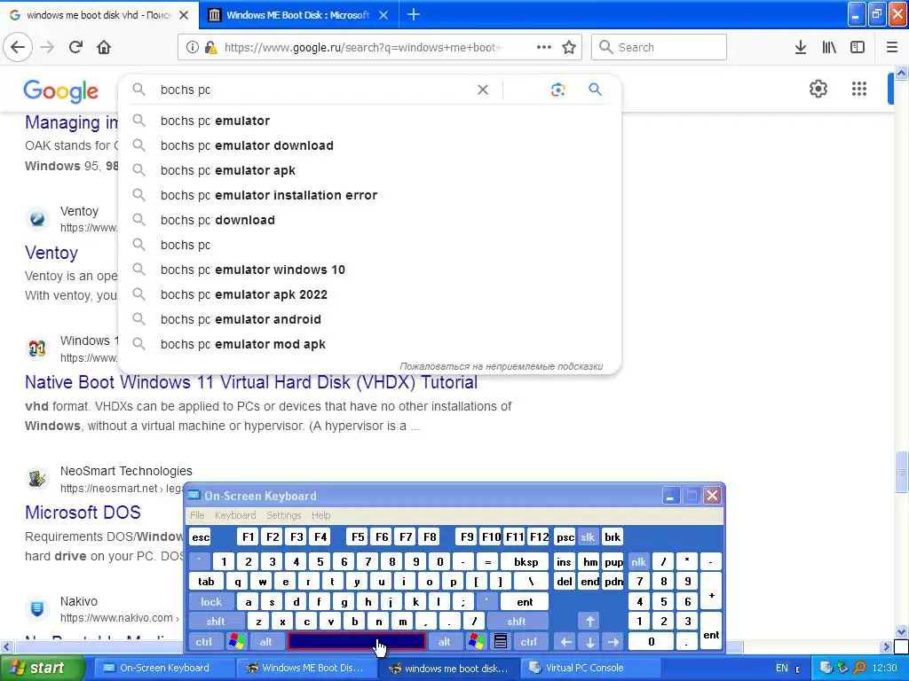
Task: Open a new tab with plus button
Action: 414,14
